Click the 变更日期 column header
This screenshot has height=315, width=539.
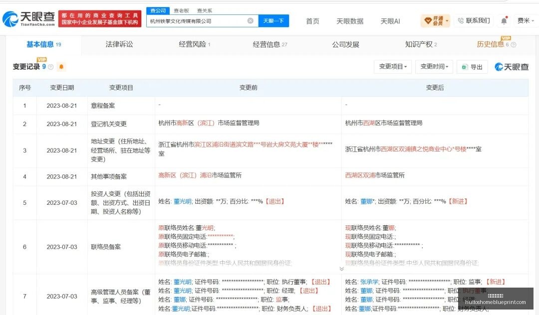(x=62, y=88)
